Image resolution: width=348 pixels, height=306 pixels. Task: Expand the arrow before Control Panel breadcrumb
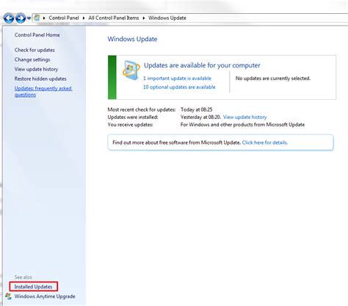coord(44,18)
